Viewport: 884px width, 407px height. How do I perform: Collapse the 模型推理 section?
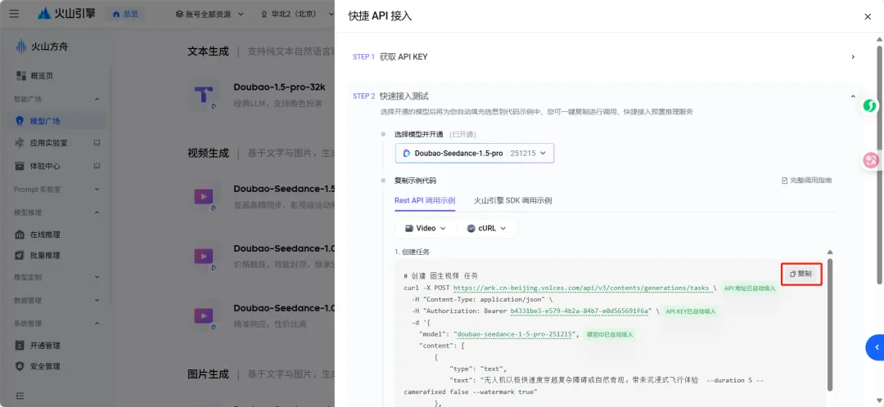tap(97, 212)
